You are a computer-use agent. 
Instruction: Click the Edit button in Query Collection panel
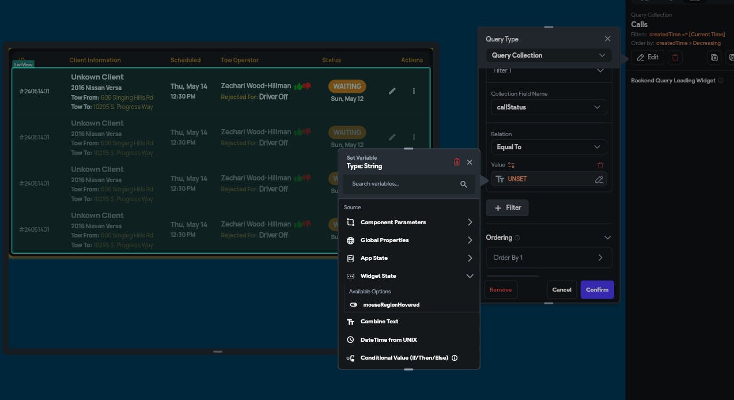click(648, 58)
